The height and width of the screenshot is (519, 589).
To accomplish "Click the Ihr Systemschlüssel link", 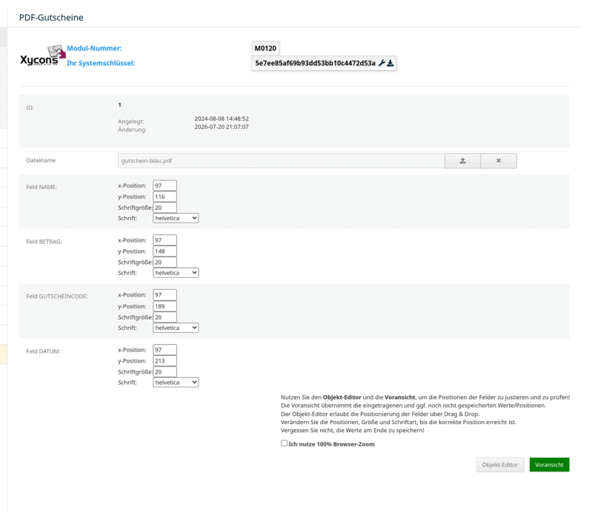I will [101, 63].
